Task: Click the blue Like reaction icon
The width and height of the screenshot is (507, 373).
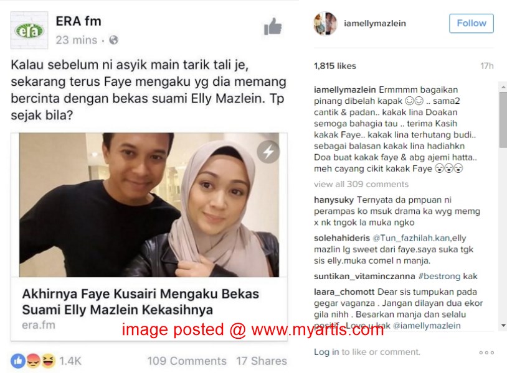Action: [18, 361]
